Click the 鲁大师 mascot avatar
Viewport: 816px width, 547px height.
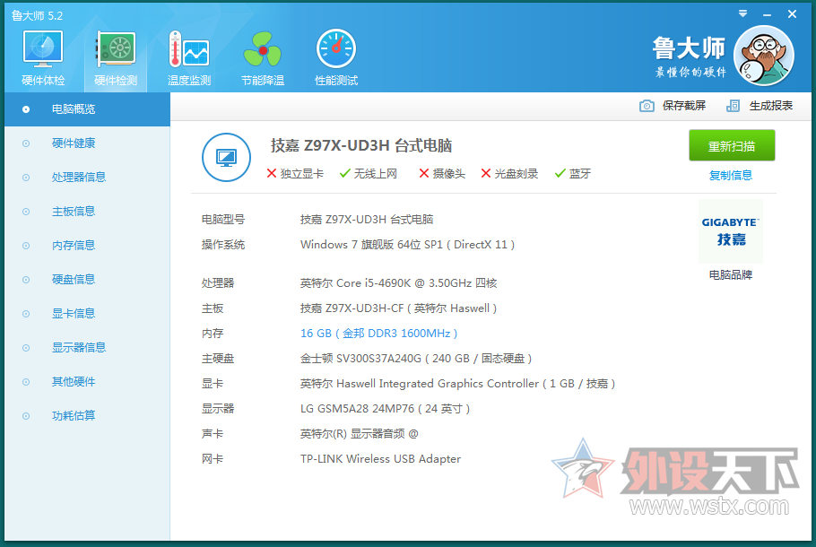pos(763,56)
